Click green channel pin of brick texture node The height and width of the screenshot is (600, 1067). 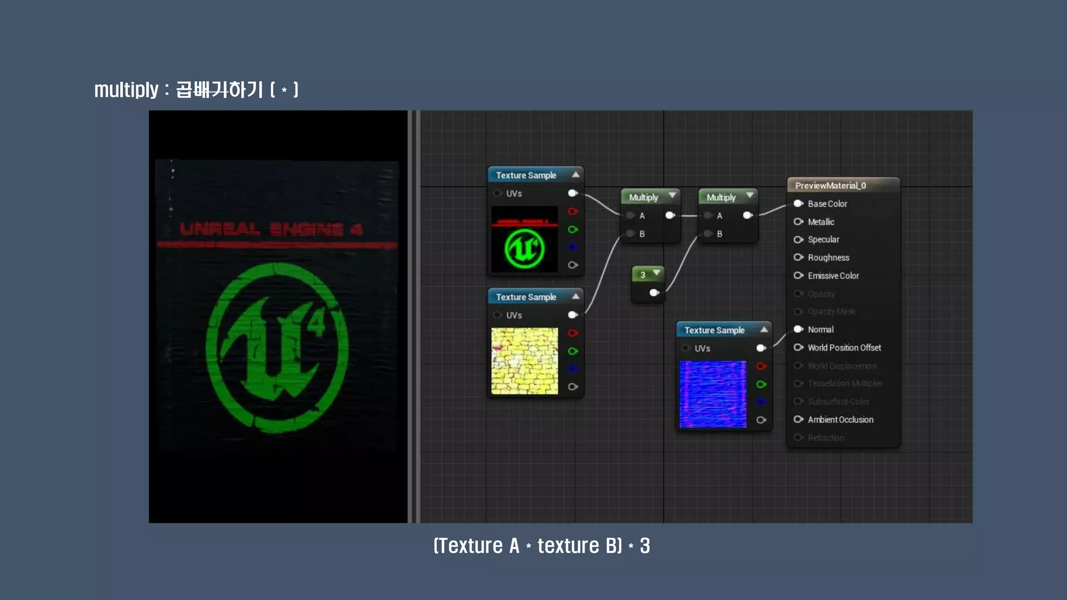573,351
